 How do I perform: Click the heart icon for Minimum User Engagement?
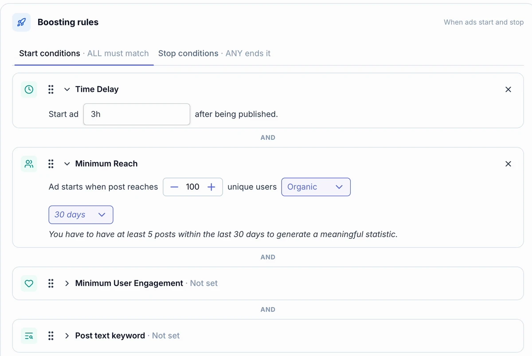(x=29, y=283)
